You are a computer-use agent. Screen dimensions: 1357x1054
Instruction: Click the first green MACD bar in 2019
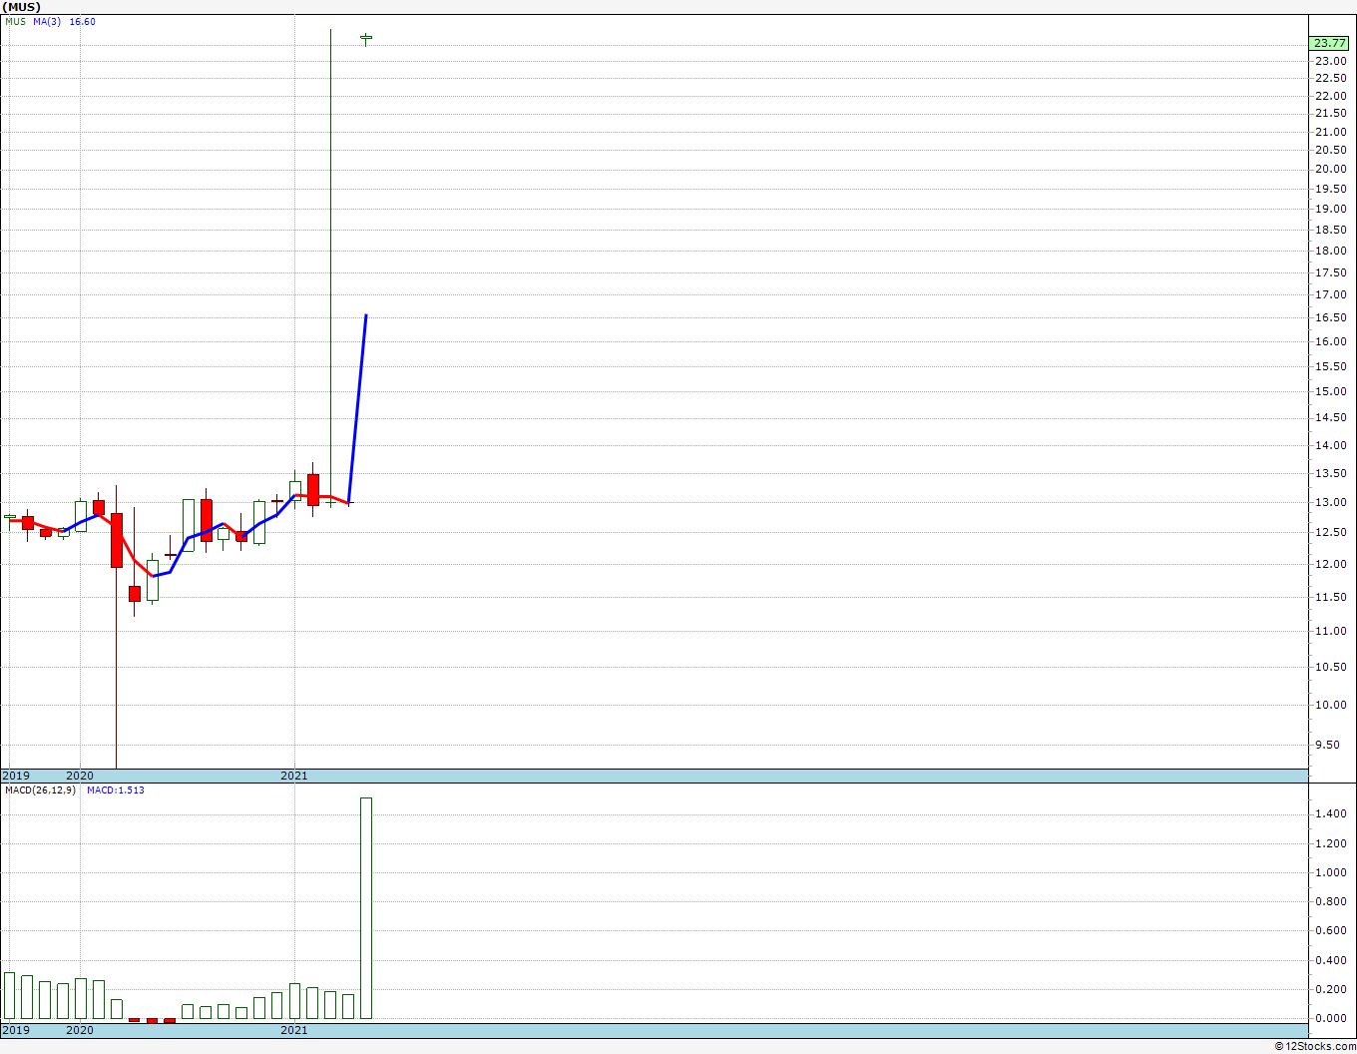(9, 995)
